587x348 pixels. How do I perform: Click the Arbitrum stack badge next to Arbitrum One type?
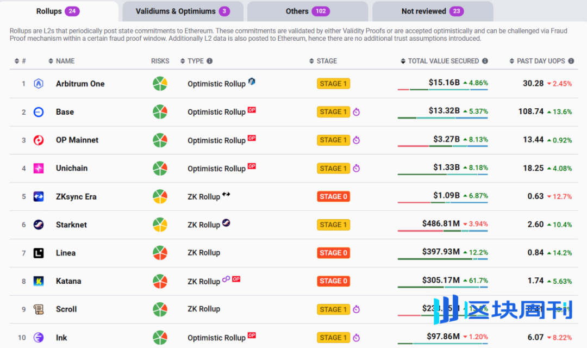252,81
